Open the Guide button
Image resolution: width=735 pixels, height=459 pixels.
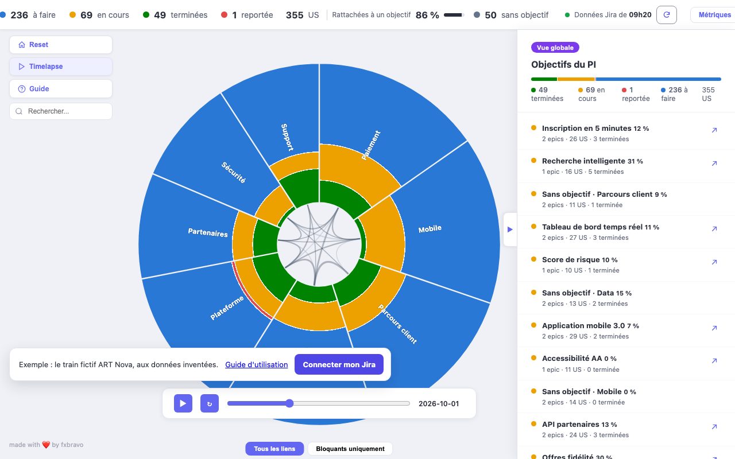(x=61, y=89)
